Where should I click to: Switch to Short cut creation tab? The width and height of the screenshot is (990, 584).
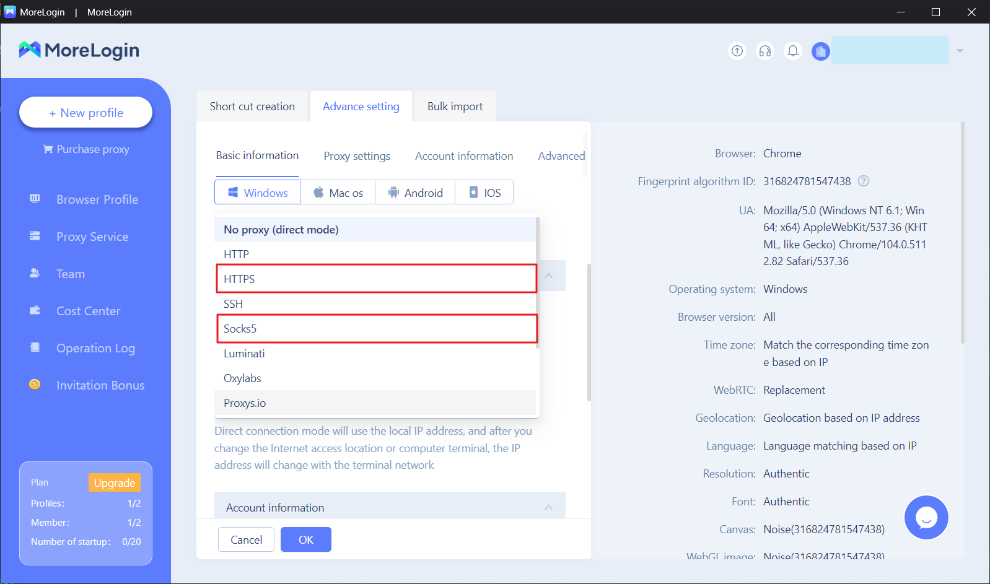[x=252, y=106]
